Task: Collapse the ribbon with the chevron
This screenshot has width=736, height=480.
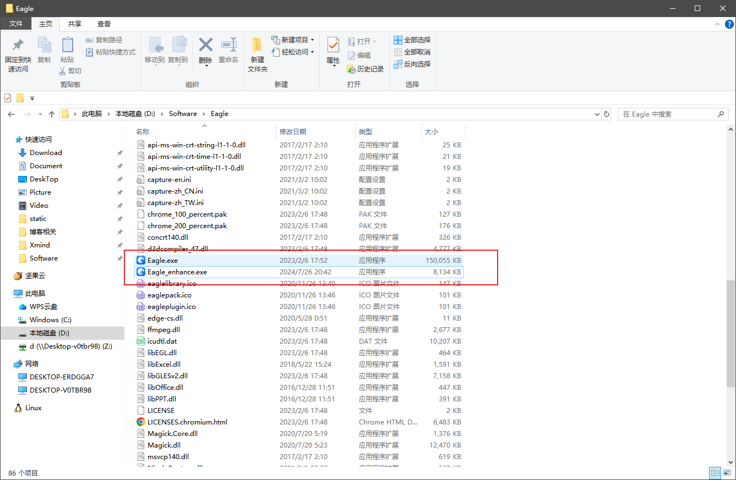Action: coord(717,24)
